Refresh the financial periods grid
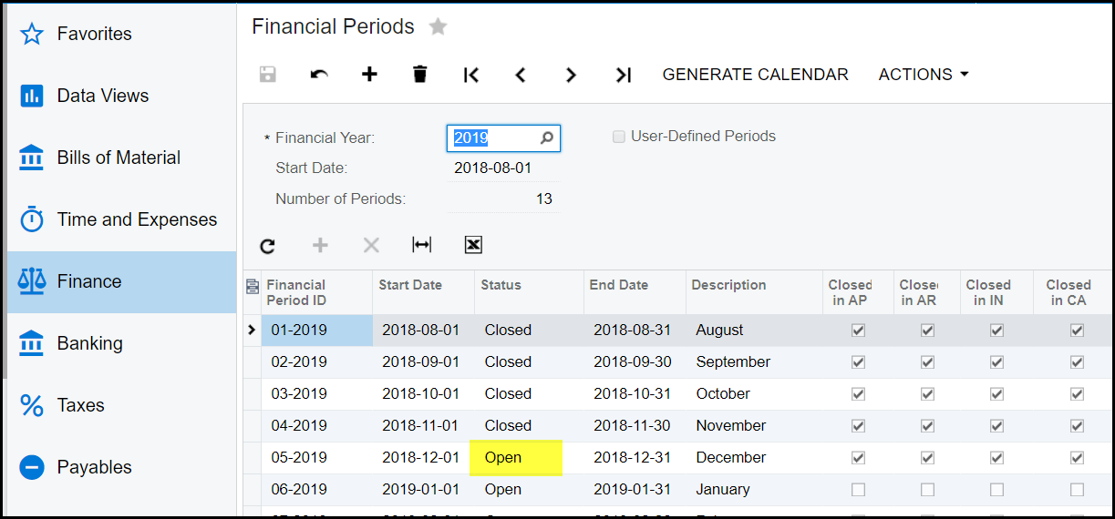The height and width of the screenshot is (519, 1115). 268,245
